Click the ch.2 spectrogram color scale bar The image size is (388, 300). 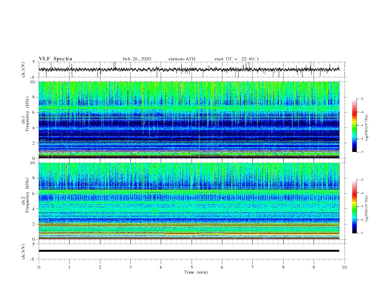pos(355,206)
